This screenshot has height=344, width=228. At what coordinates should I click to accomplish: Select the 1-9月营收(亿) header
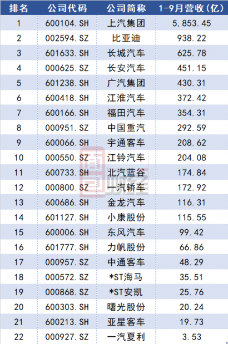191,8
